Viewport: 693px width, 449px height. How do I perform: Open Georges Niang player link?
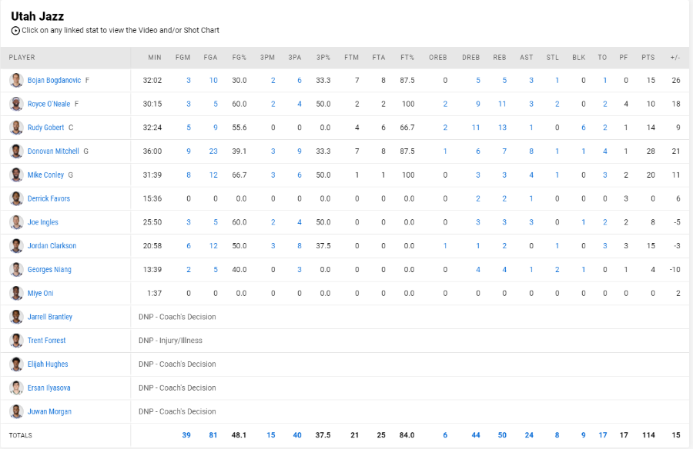point(49,269)
